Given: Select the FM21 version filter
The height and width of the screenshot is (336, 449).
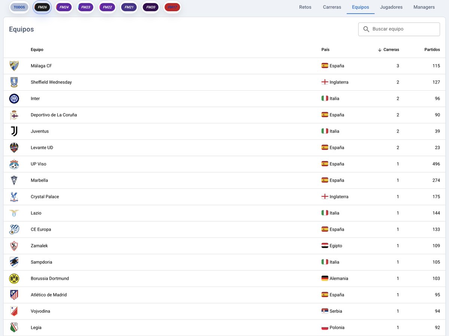Looking at the screenshot, I should (129, 7).
